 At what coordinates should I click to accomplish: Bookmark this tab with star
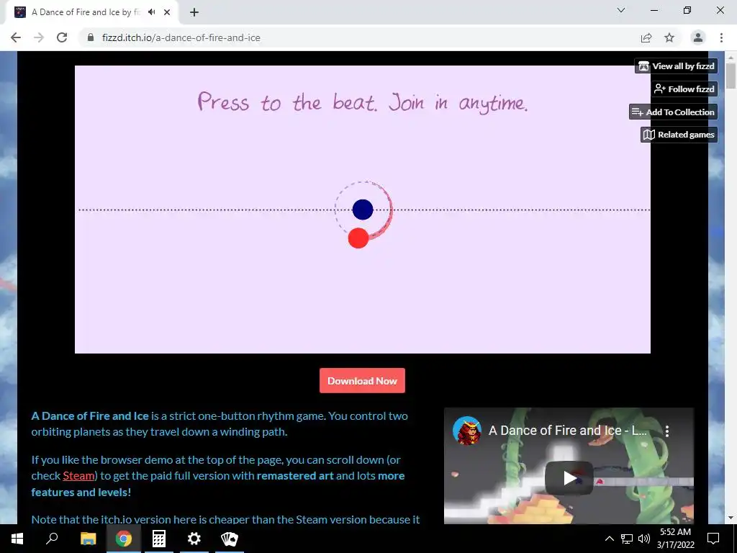pyautogui.click(x=669, y=37)
